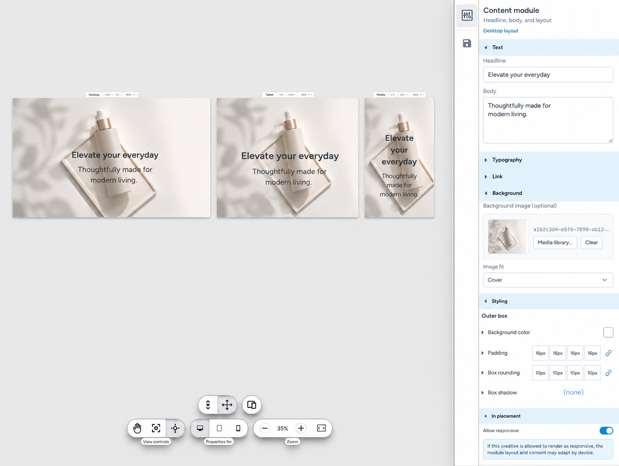This screenshot has width=619, height=466.
Task: Toggle the Box rounding link chain icon
Action: [x=608, y=373]
